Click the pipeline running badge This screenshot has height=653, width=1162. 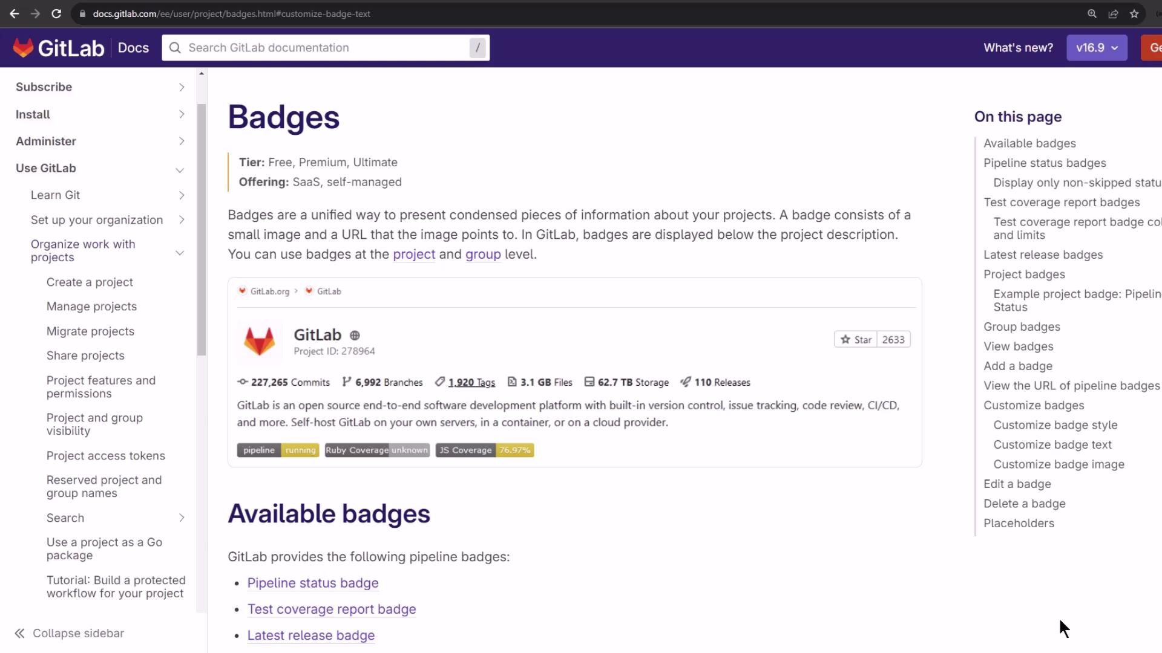pyautogui.click(x=278, y=450)
